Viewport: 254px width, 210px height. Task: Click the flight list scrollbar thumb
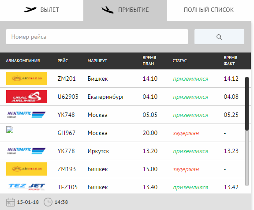(x=247, y=104)
